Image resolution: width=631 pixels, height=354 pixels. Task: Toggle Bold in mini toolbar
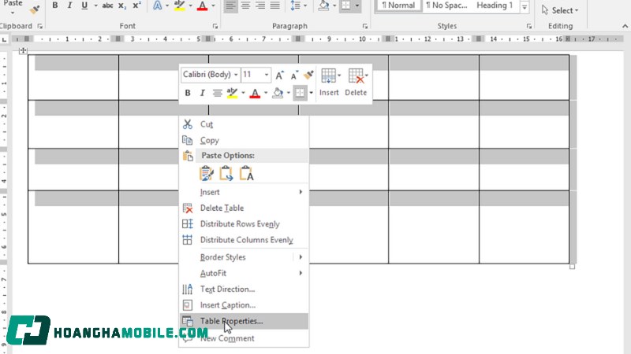(x=188, y=93)
